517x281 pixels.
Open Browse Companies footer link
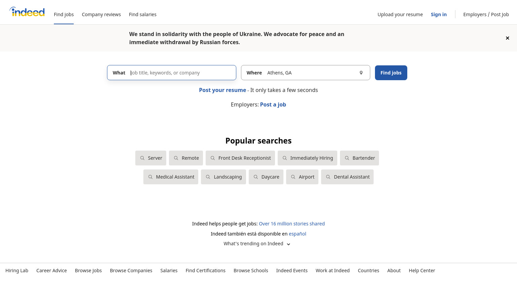131,271
